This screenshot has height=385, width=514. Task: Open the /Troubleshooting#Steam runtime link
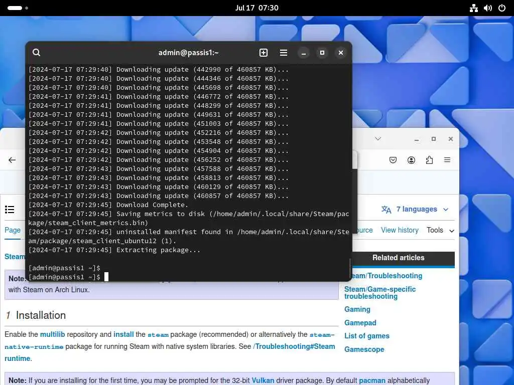click(294, 346)
